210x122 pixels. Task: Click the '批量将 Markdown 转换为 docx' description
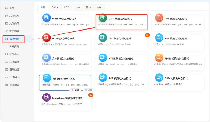click(x=62, y=104)
